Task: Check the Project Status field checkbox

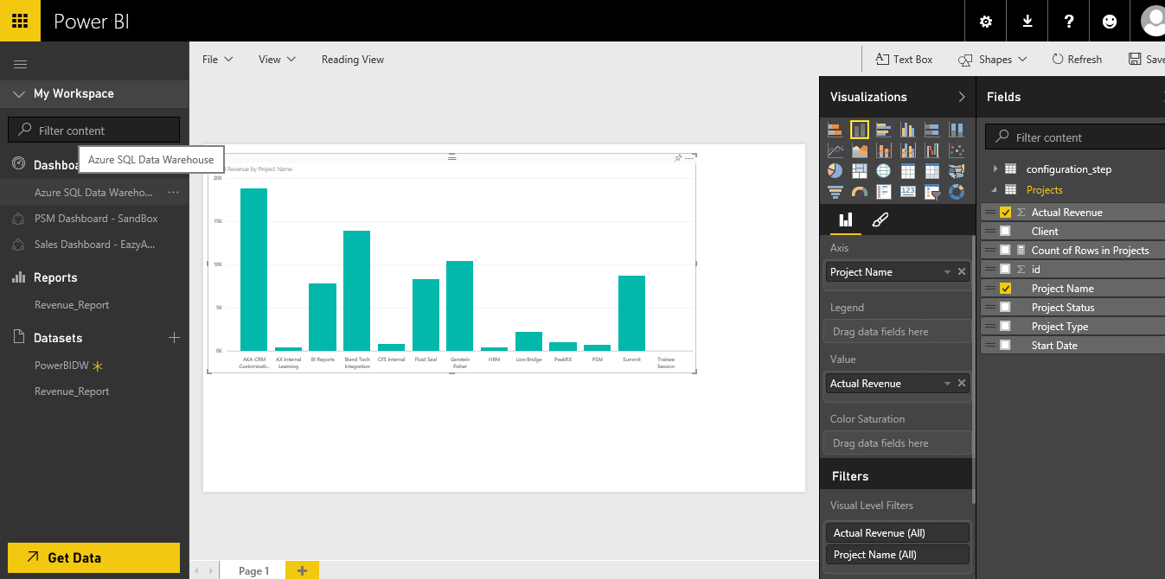Action: point(1005,308)
